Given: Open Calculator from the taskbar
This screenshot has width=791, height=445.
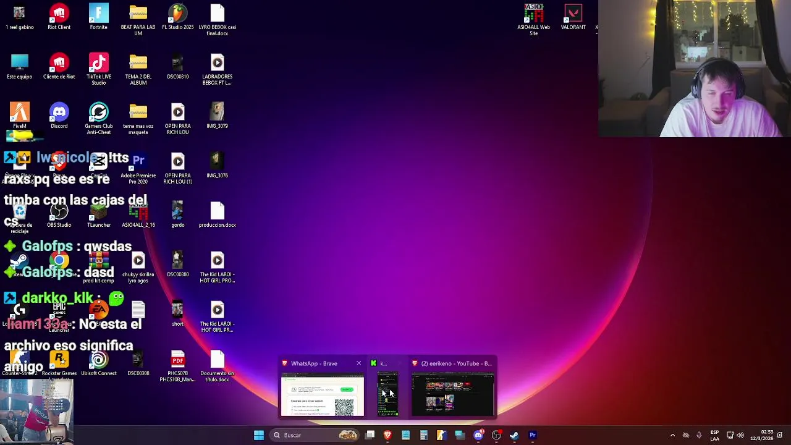Looking at the screenshot, I should coord(423,435).
